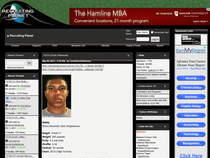Click the Hamline University logo
The image size is (210, 158).
coord(191,14)
